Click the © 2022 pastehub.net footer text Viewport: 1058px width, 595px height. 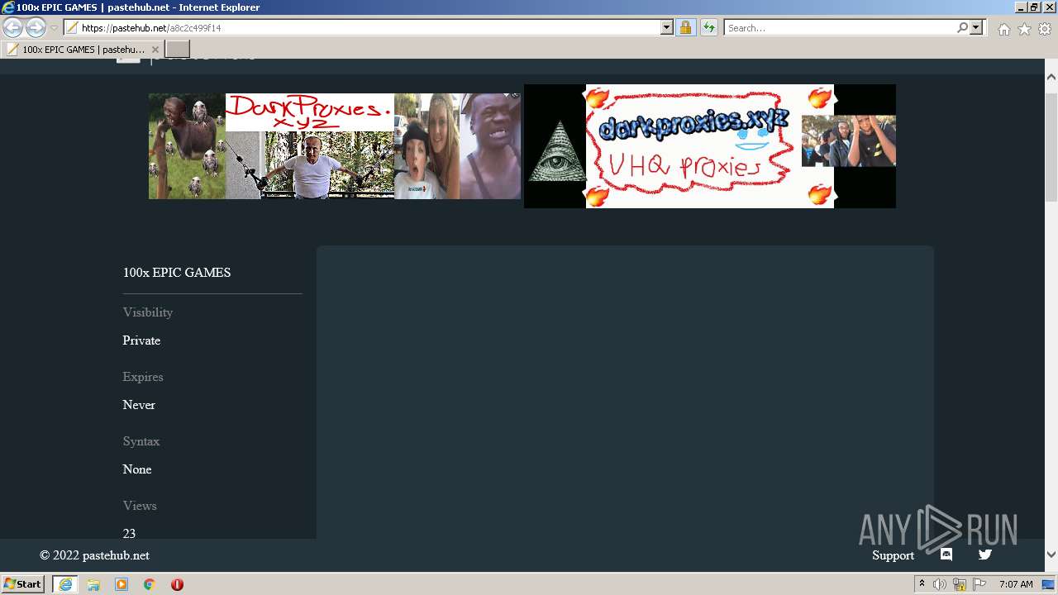pyautogui.click(x=94, y=555)
